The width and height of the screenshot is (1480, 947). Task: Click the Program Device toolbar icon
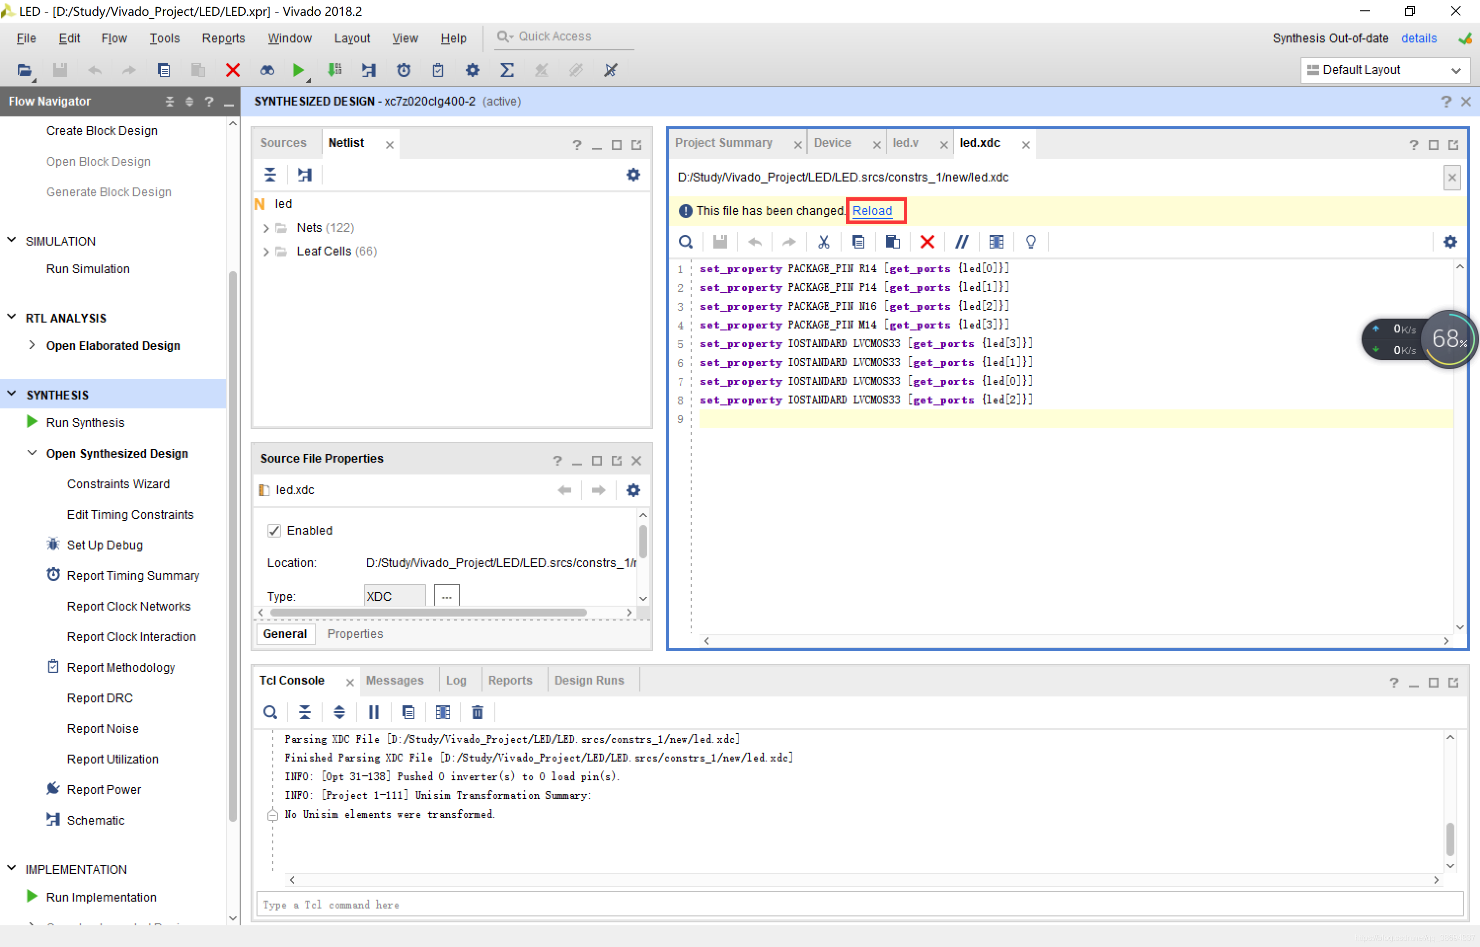(334, 70)
